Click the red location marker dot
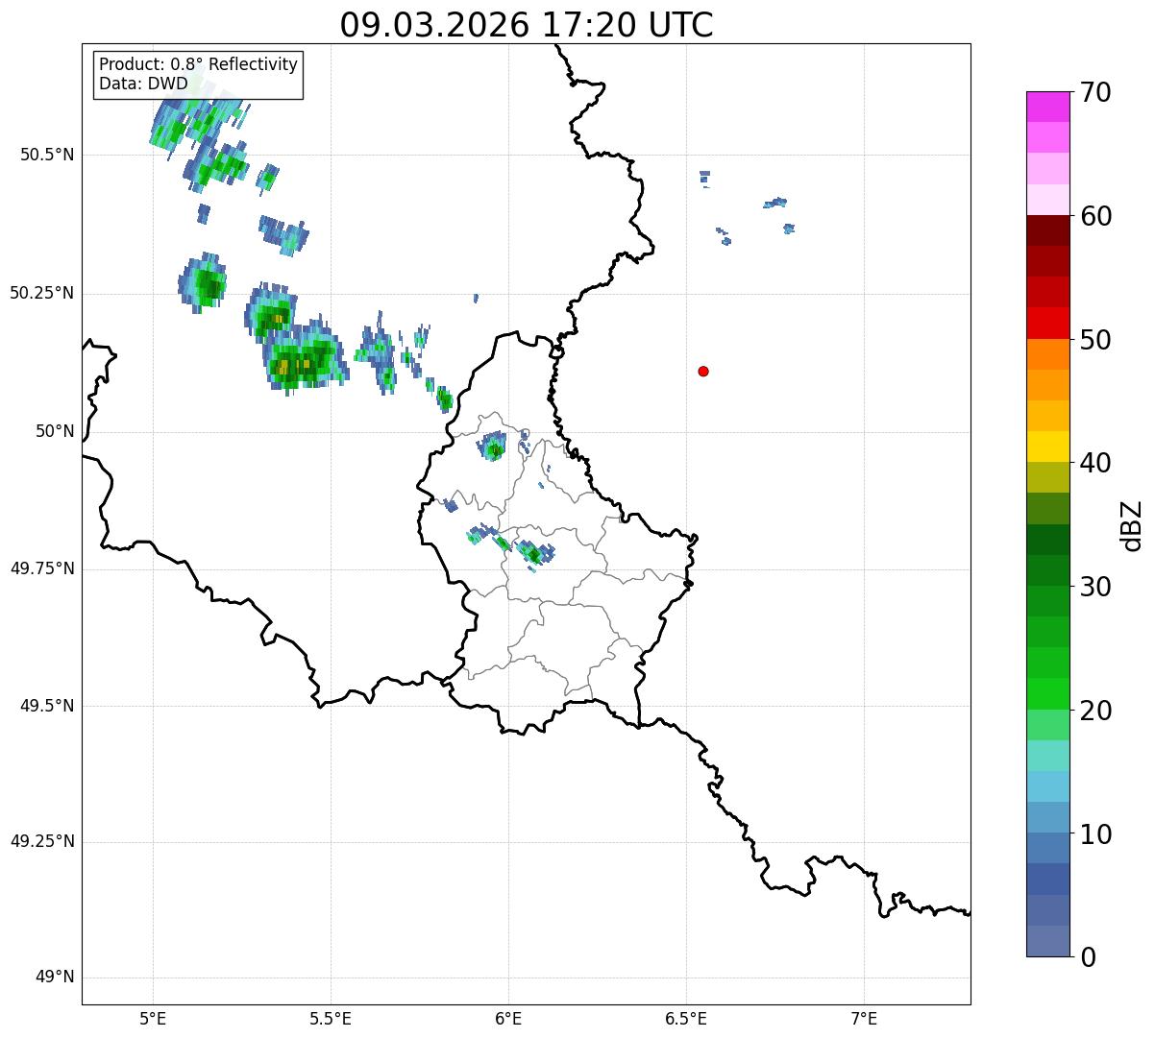This screenshot has height=1038, width=1155. 703,371
